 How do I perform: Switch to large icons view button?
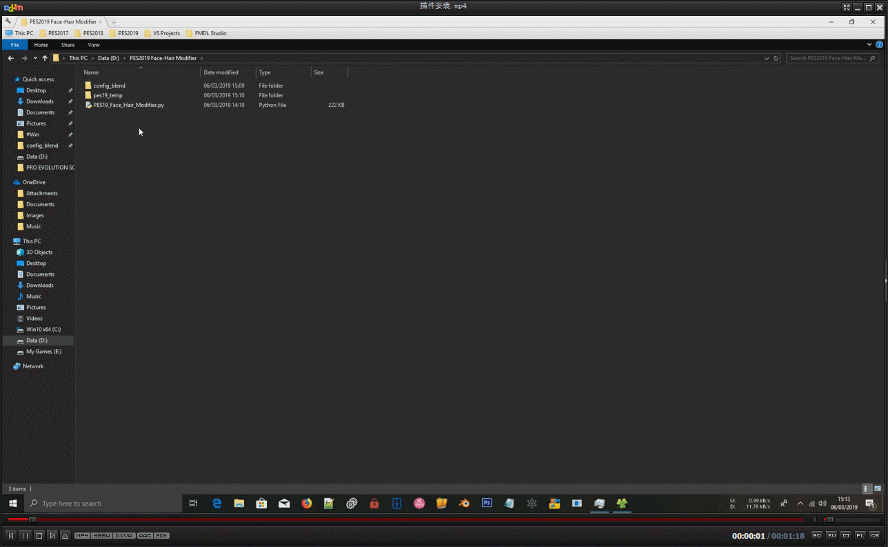(878, 488)
